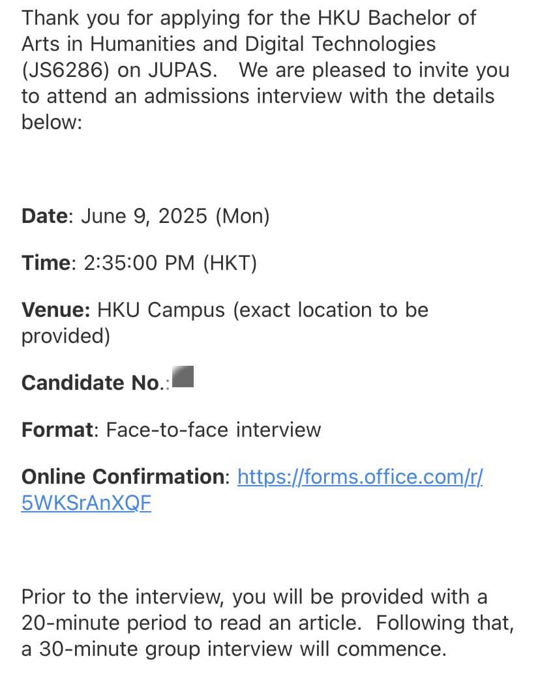Click the word provided under Venue
The height and width of the screenshot is (680, 540).
click(x=65, y=336)
